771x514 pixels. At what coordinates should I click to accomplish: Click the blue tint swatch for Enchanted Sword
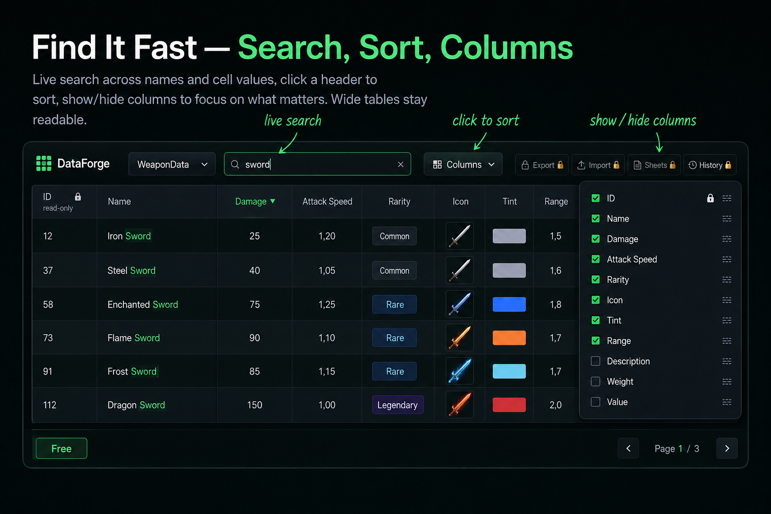pyautogui.click(x=509, y=304)
